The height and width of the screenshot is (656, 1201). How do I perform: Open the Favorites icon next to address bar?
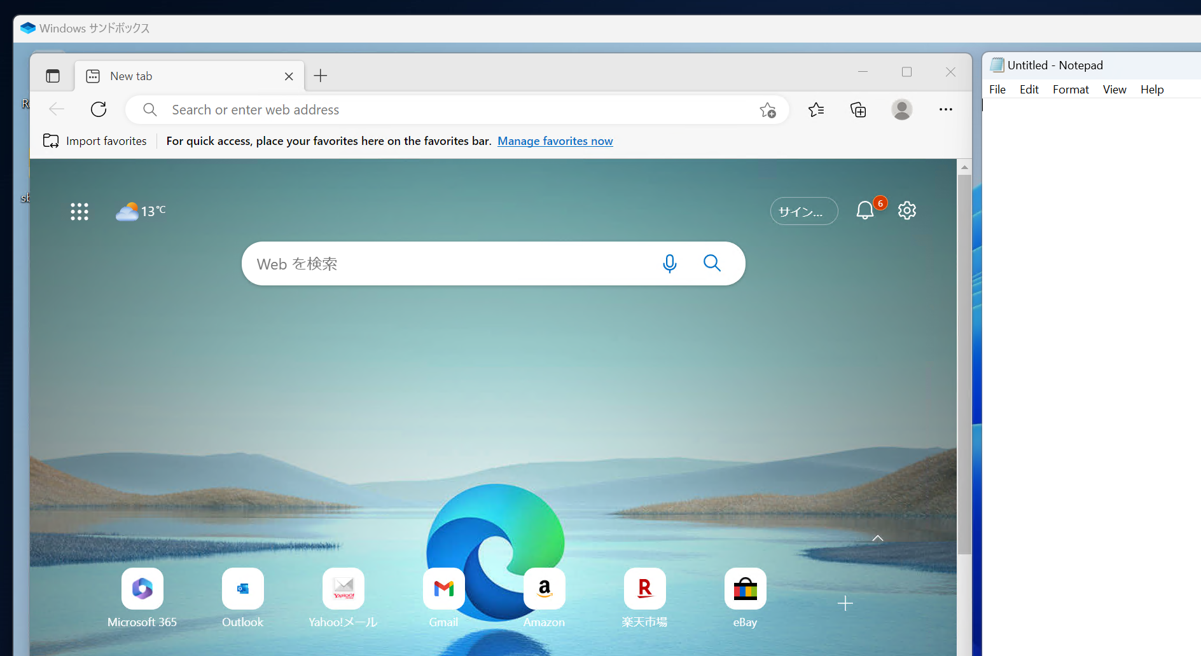click(x=817, y=109)
